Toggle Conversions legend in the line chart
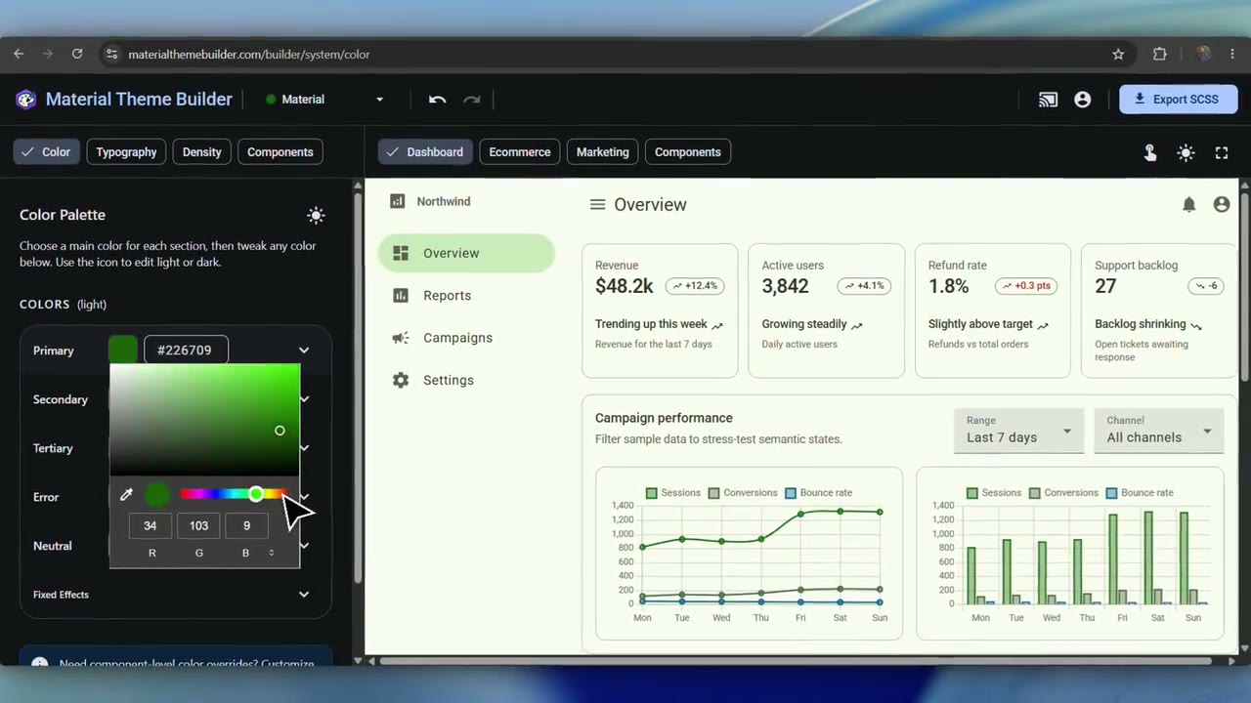The height and width of the screenshot is (703, 1251). [x=743, y=493]
